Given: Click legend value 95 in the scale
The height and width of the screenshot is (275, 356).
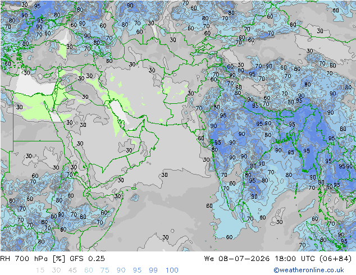Looking at the screenshot, I should 137,271.
